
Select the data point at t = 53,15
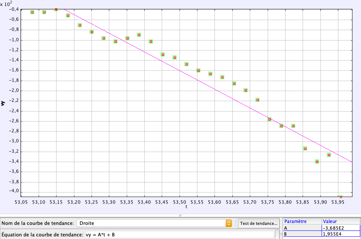(56, 9)
